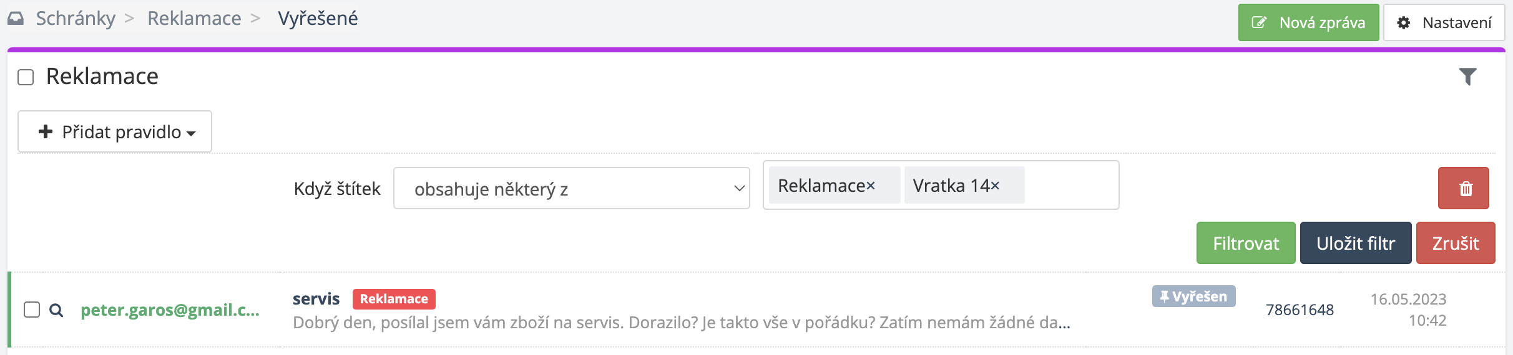Click the empty area of the tag input field

(x=1070, y=186)
